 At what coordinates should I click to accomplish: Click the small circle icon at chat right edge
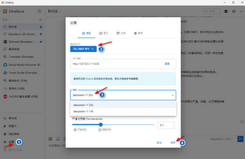242,122
